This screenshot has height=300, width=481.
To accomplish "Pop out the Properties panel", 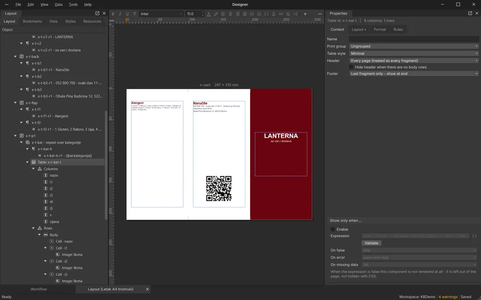I will (x=470, y=13).
